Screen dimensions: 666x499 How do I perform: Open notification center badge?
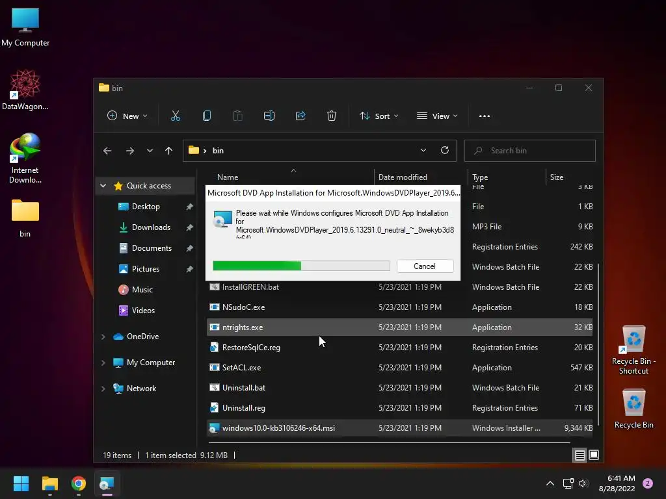click(x=648, y=483)
